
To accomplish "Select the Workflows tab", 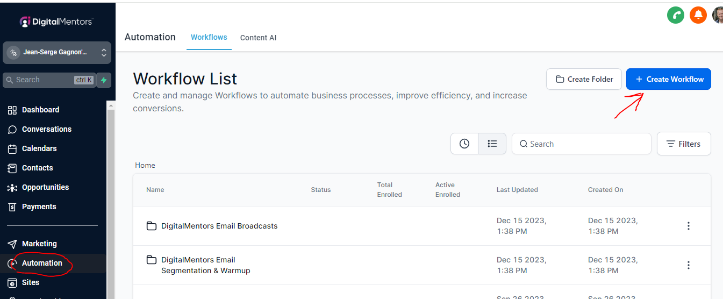I will 209,37.
